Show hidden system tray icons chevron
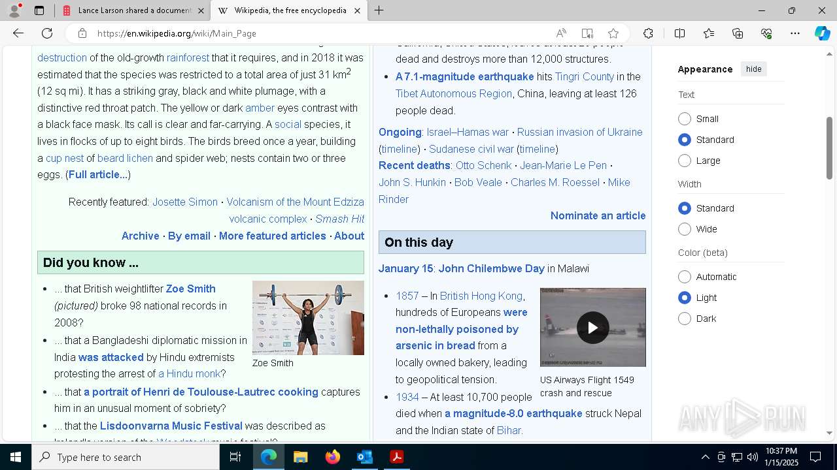 (x=705, y=457)
